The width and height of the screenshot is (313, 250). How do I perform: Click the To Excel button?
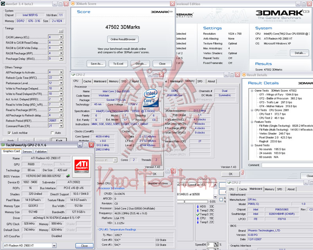[x=118, y=64]
